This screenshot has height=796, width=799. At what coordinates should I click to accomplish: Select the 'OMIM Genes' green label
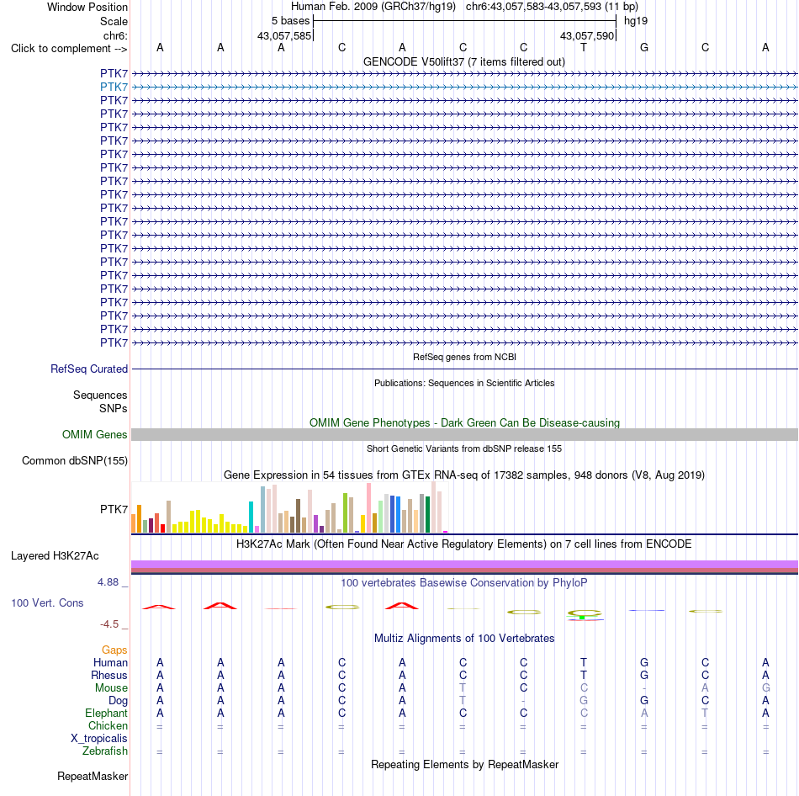(95, 434)
